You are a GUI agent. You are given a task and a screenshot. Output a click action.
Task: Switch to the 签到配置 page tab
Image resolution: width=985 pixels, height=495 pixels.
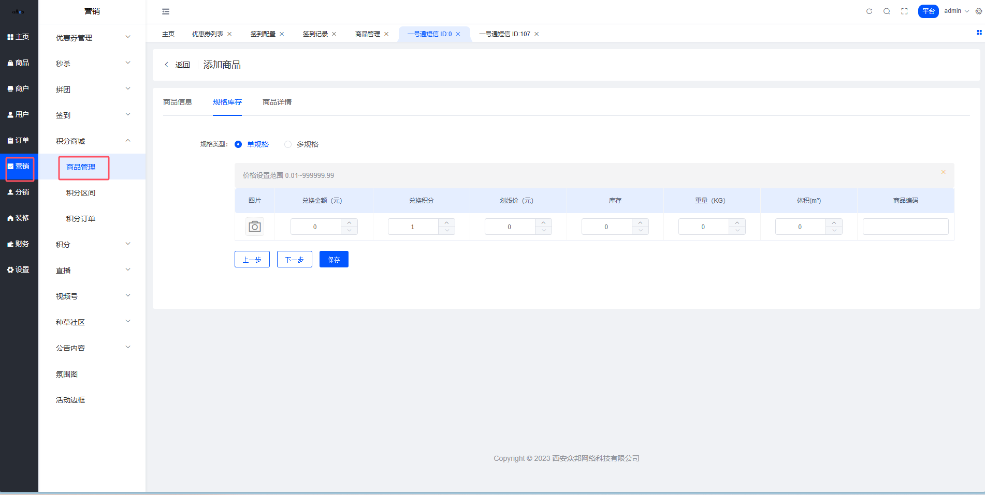263,34
